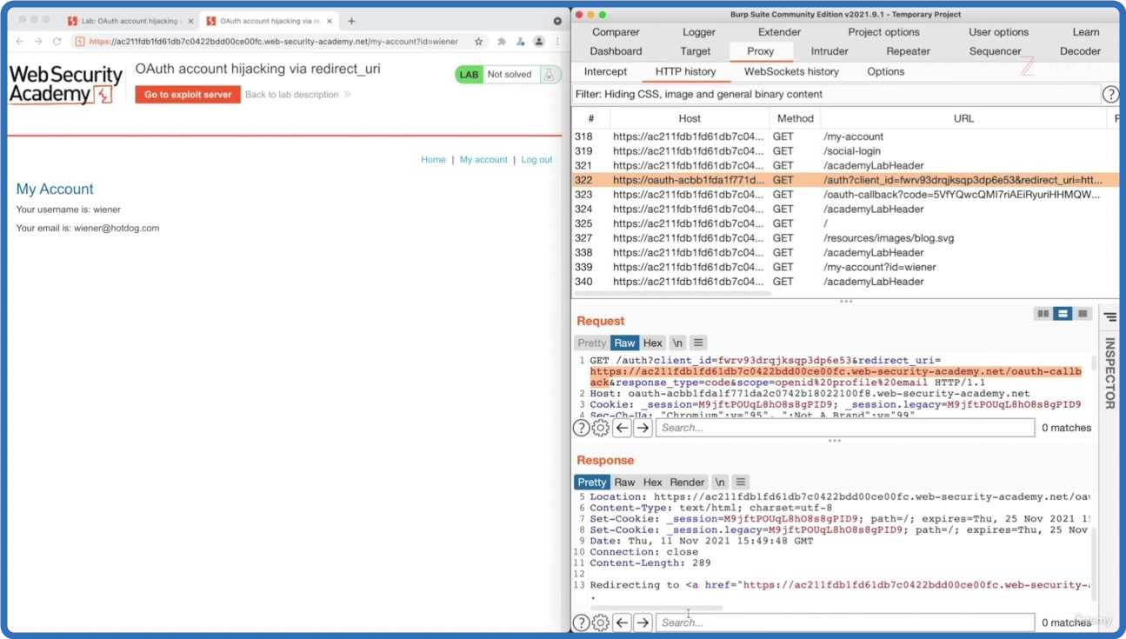Sort history by the # column header

[591, 118]
